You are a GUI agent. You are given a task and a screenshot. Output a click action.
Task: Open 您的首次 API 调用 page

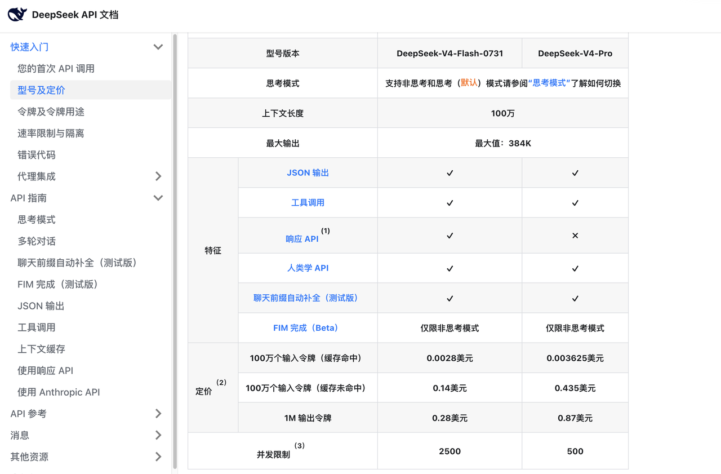tap(56, 69)
